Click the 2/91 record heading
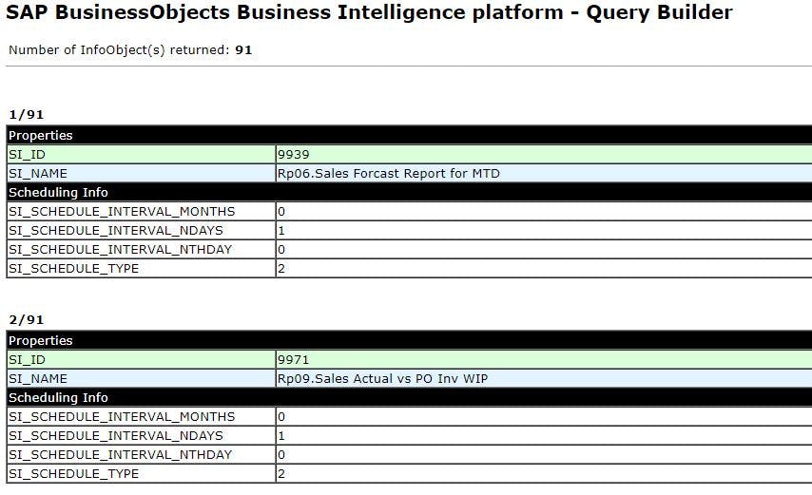This screenshot has width=812, height=495. click(26, 320)
